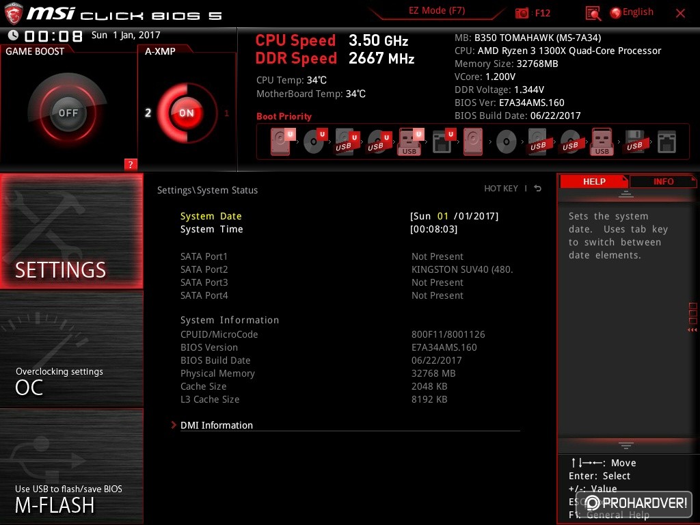The width and height of the screenshot is (700, 525).
Task: Choose A-XMP profile 1
Action: pos(226,113)
